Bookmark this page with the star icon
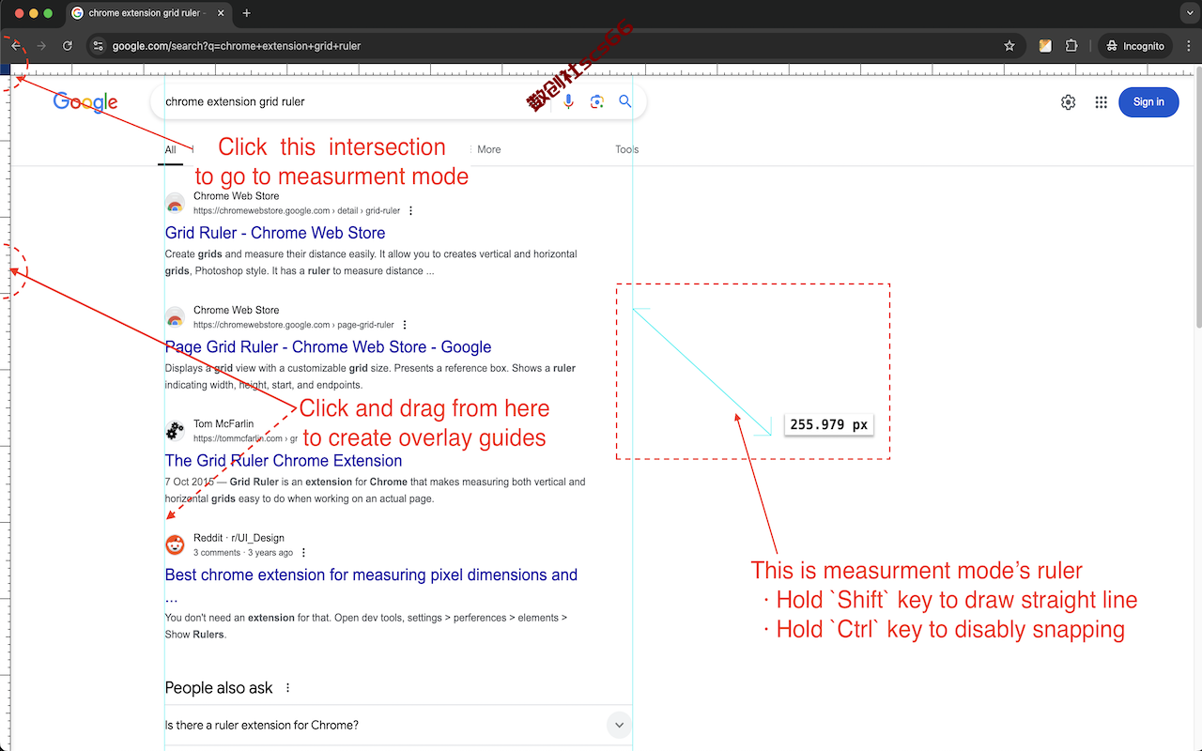1202x751 pixels. [1009, 46]
